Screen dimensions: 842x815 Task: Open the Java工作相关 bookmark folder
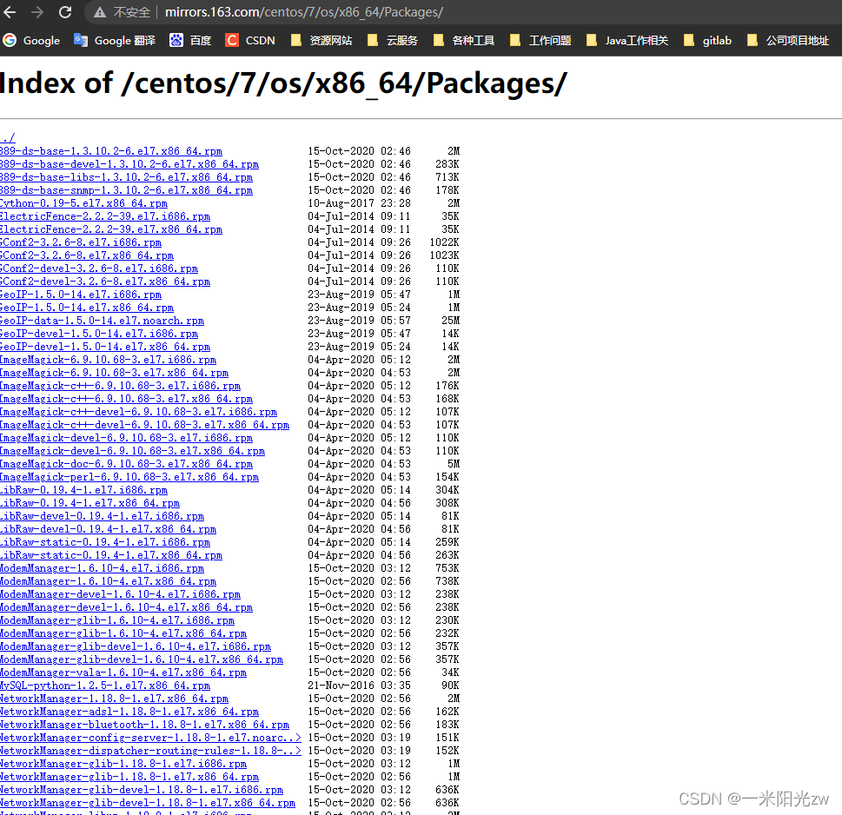[627, 40]
